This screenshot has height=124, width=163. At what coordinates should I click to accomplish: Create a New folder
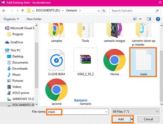[34, 19]
